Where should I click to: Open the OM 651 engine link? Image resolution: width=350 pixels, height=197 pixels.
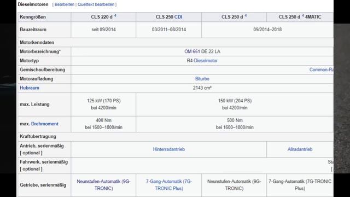(x=192, y=51)
